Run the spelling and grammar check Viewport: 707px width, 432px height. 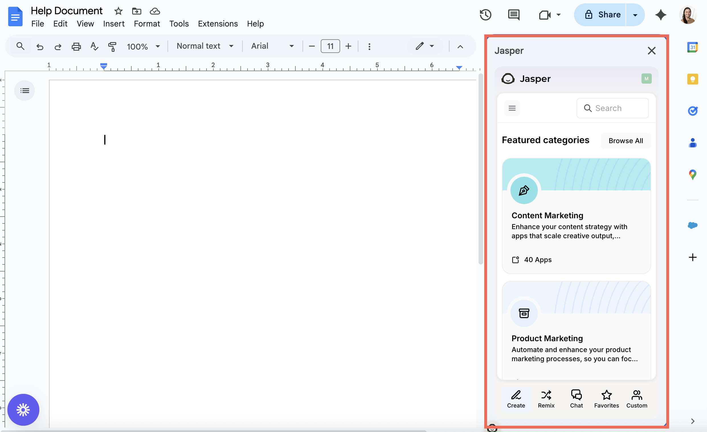coord(94,46)
